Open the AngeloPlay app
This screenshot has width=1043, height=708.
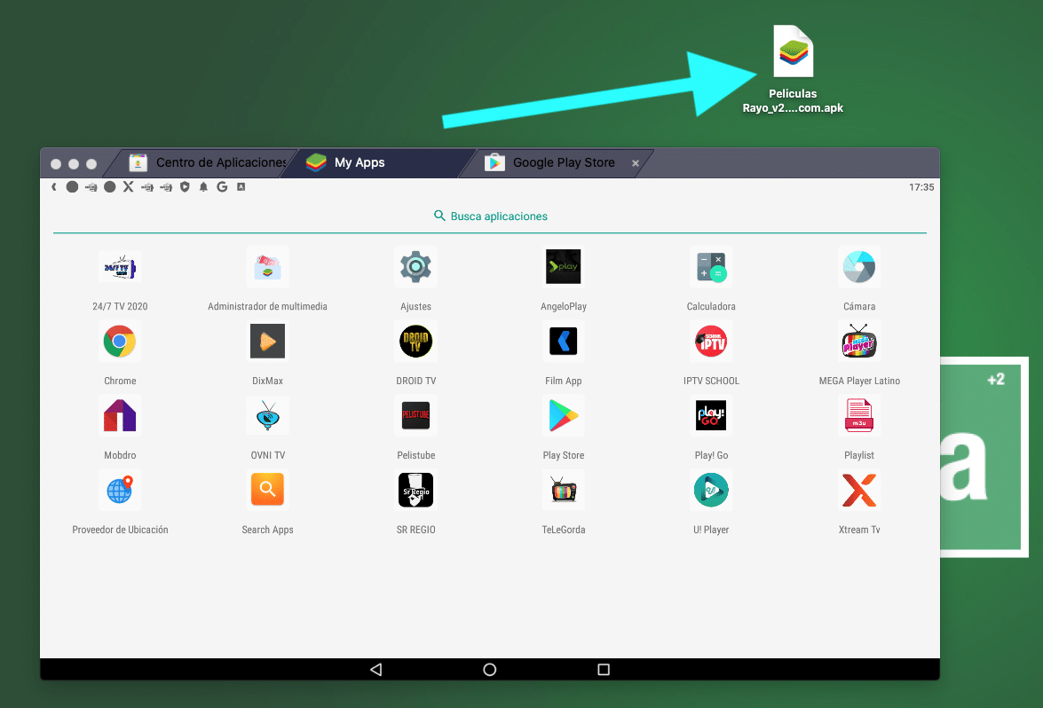tap(563, 267)
